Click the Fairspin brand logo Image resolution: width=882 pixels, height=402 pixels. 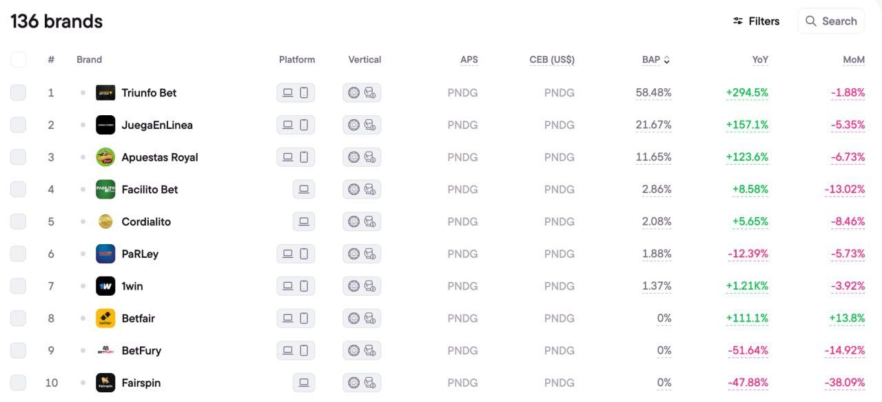(x=105, y=383)
